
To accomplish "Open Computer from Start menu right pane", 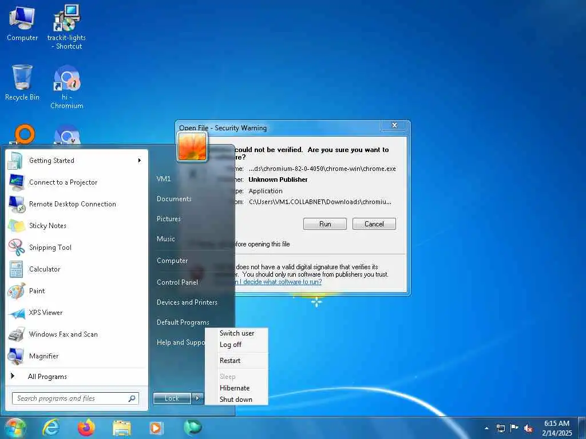I will pyautogui.click(x=172, y=261).
